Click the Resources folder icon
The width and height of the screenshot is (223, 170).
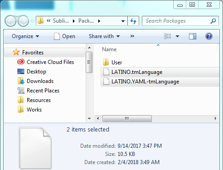[20, 100]
